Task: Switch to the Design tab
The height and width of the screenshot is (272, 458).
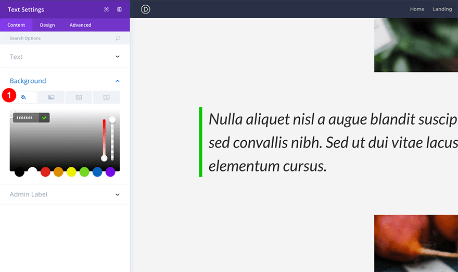Action: [47, 25]
